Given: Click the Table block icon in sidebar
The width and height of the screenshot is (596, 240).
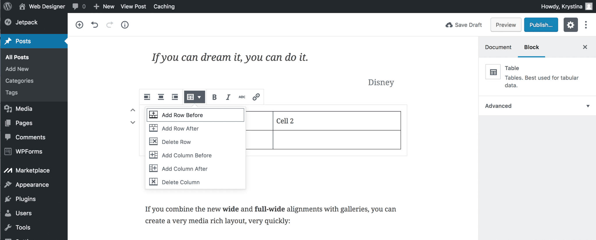Looking at the screenshot, I should (493, 72).
